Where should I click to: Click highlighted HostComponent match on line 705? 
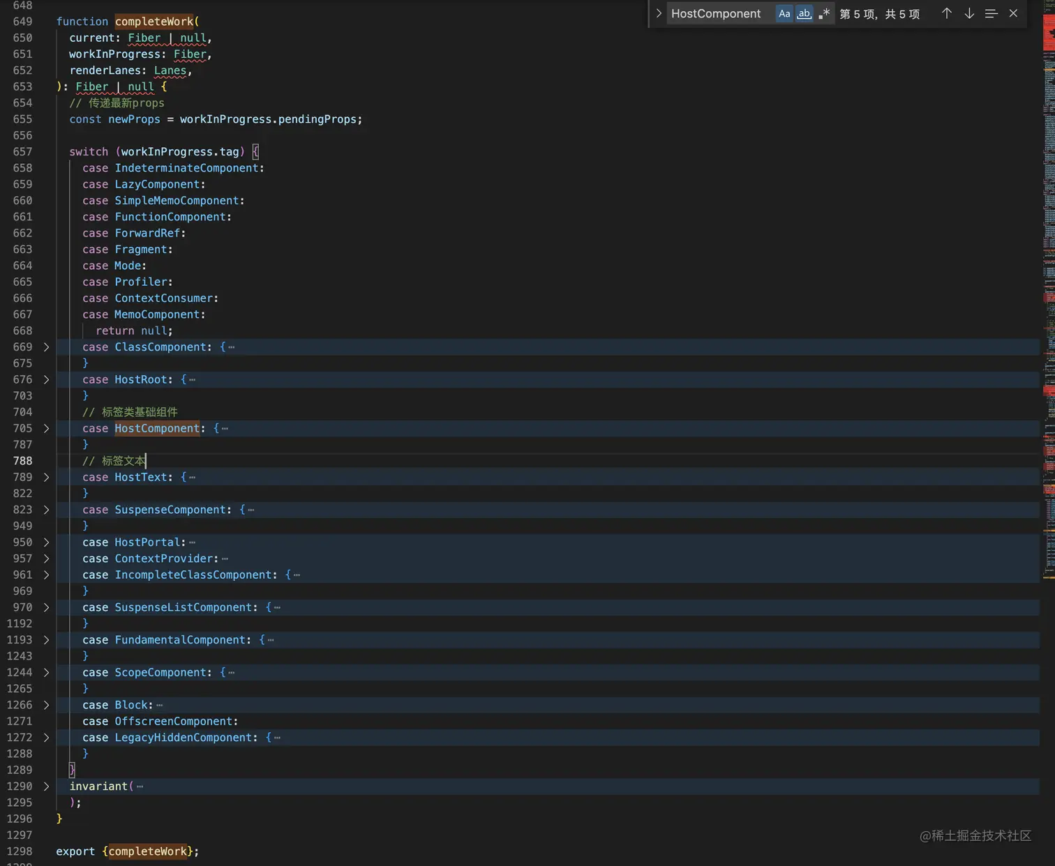click(x=157, y=429)
